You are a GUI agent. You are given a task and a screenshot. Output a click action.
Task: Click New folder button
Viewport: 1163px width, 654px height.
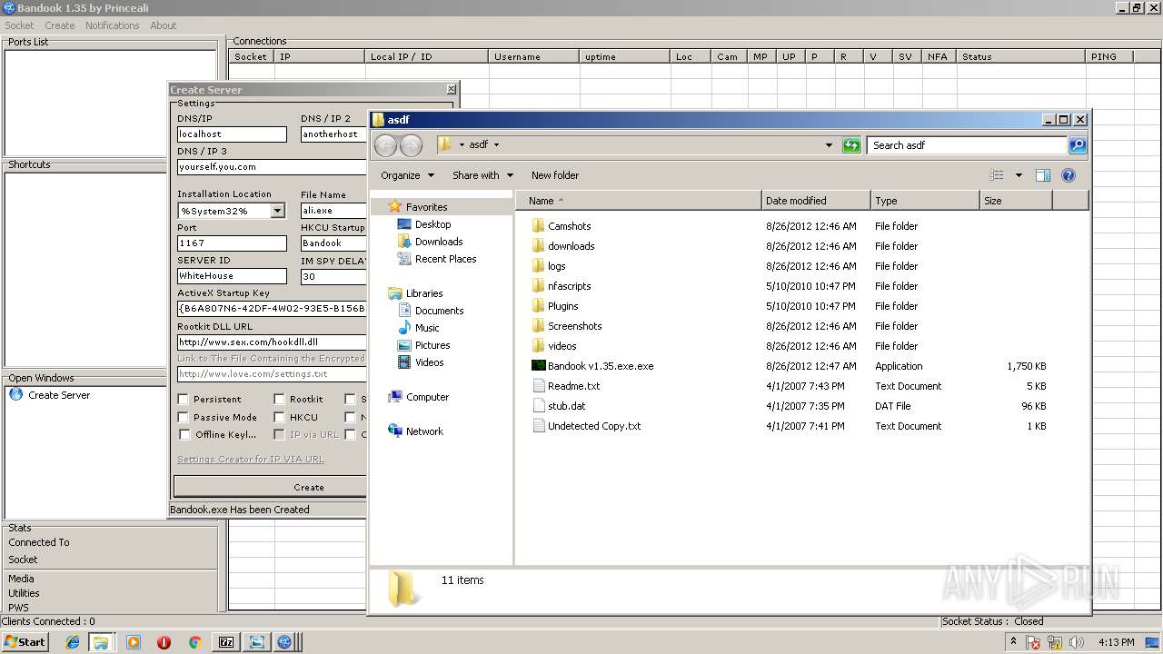tap(555, 175)
